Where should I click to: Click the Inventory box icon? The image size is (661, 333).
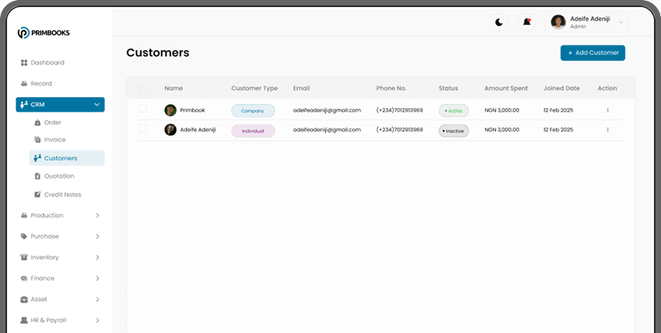24,257
